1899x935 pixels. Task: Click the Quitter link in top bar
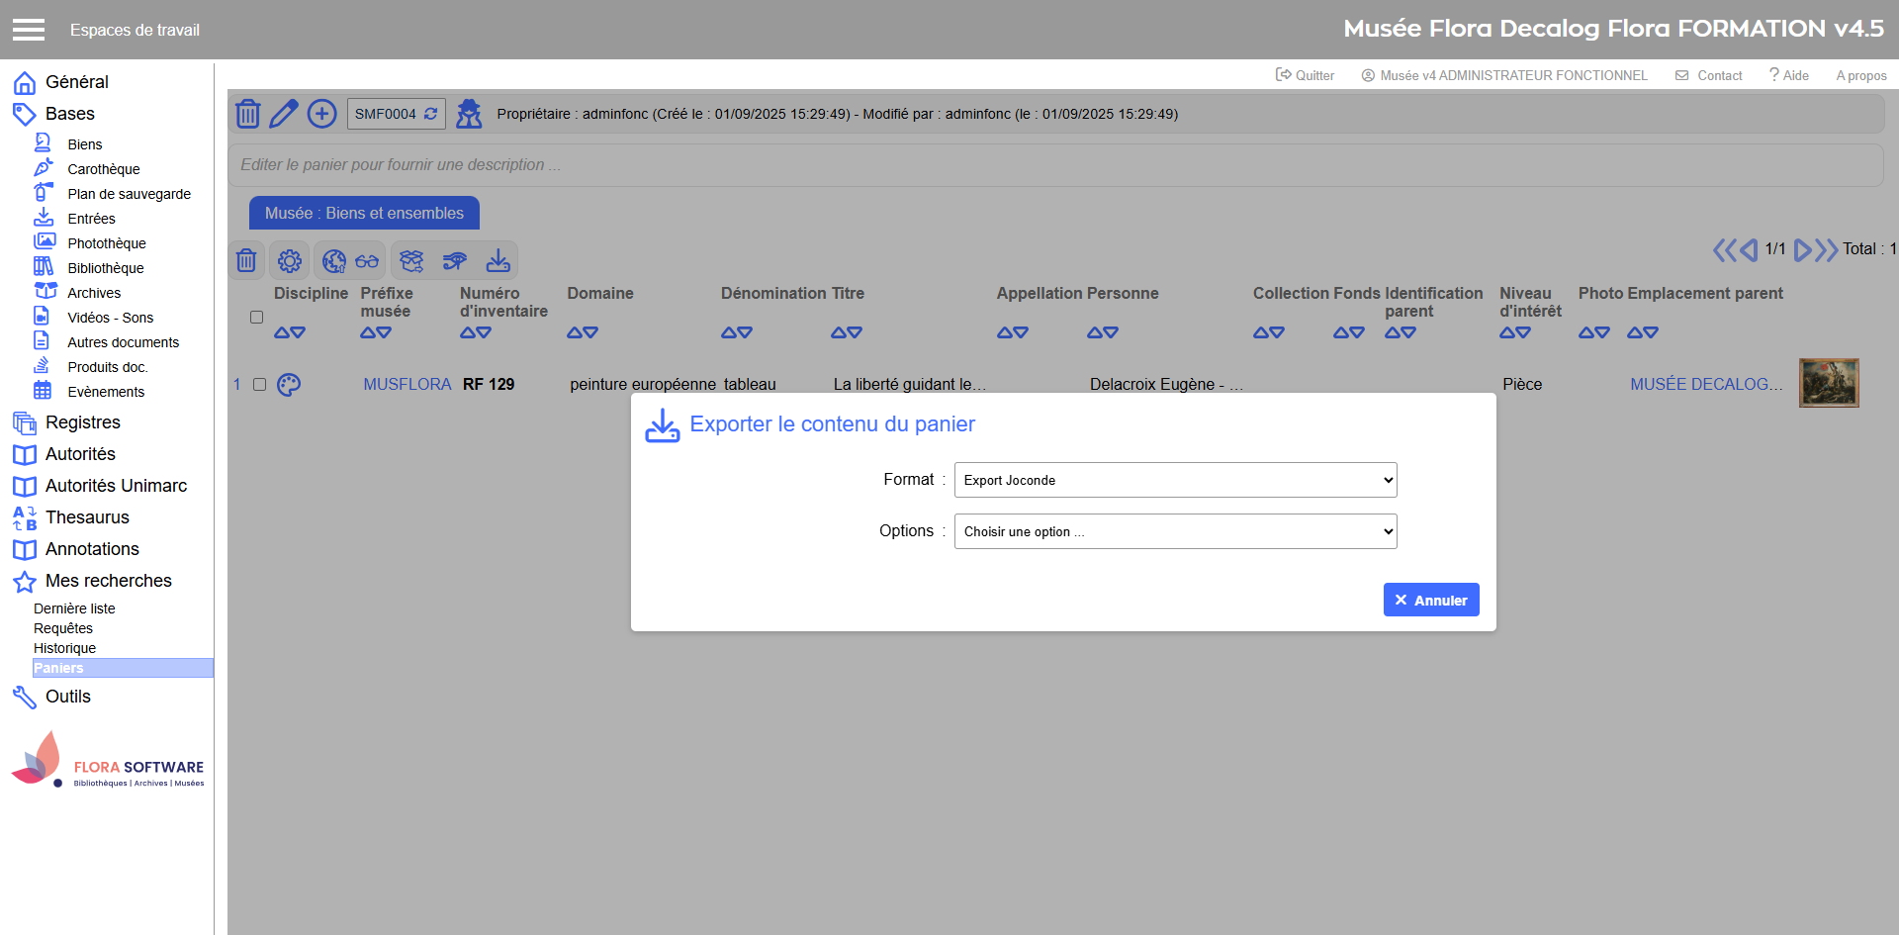click(x=1306, y=75)
